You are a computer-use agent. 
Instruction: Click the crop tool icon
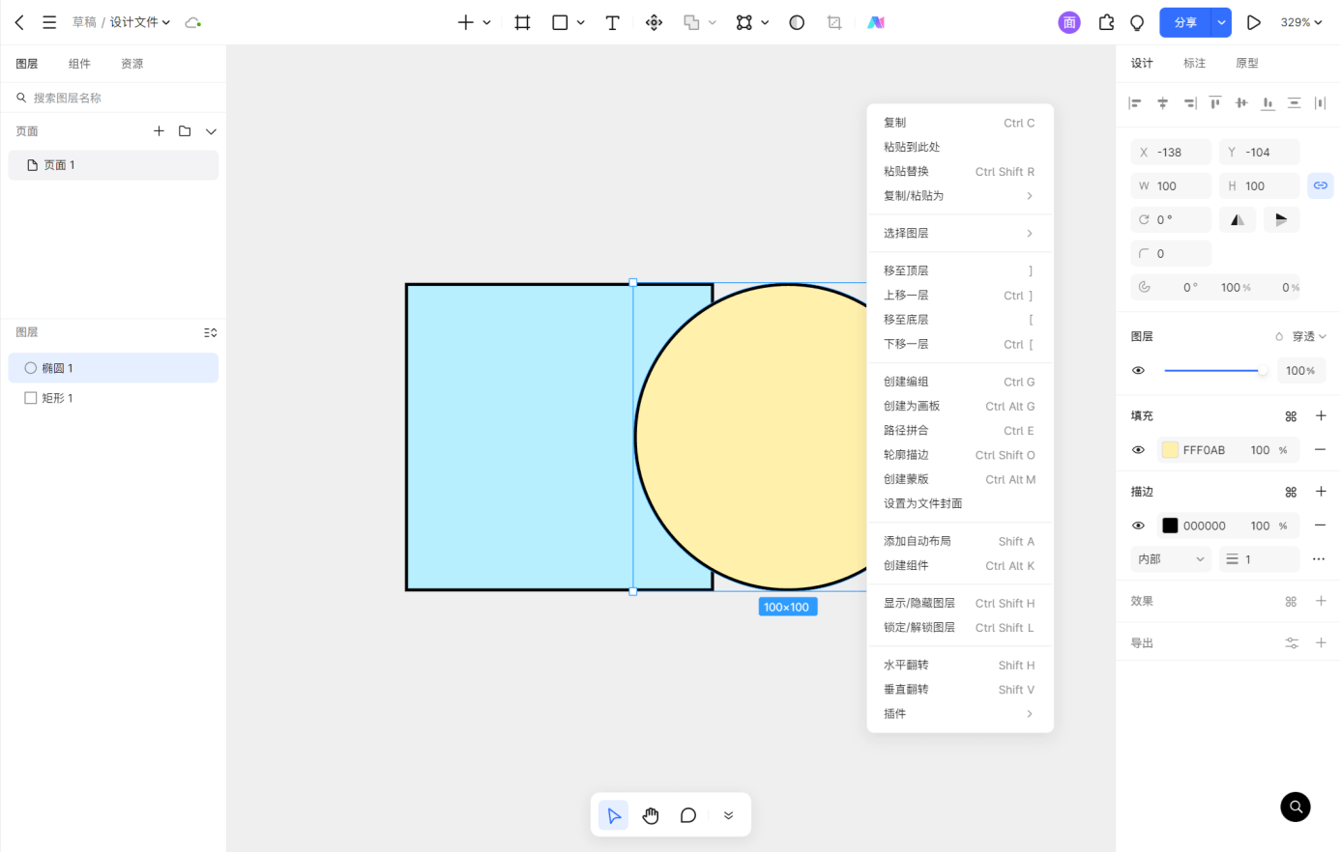click(x=834, y=22)
